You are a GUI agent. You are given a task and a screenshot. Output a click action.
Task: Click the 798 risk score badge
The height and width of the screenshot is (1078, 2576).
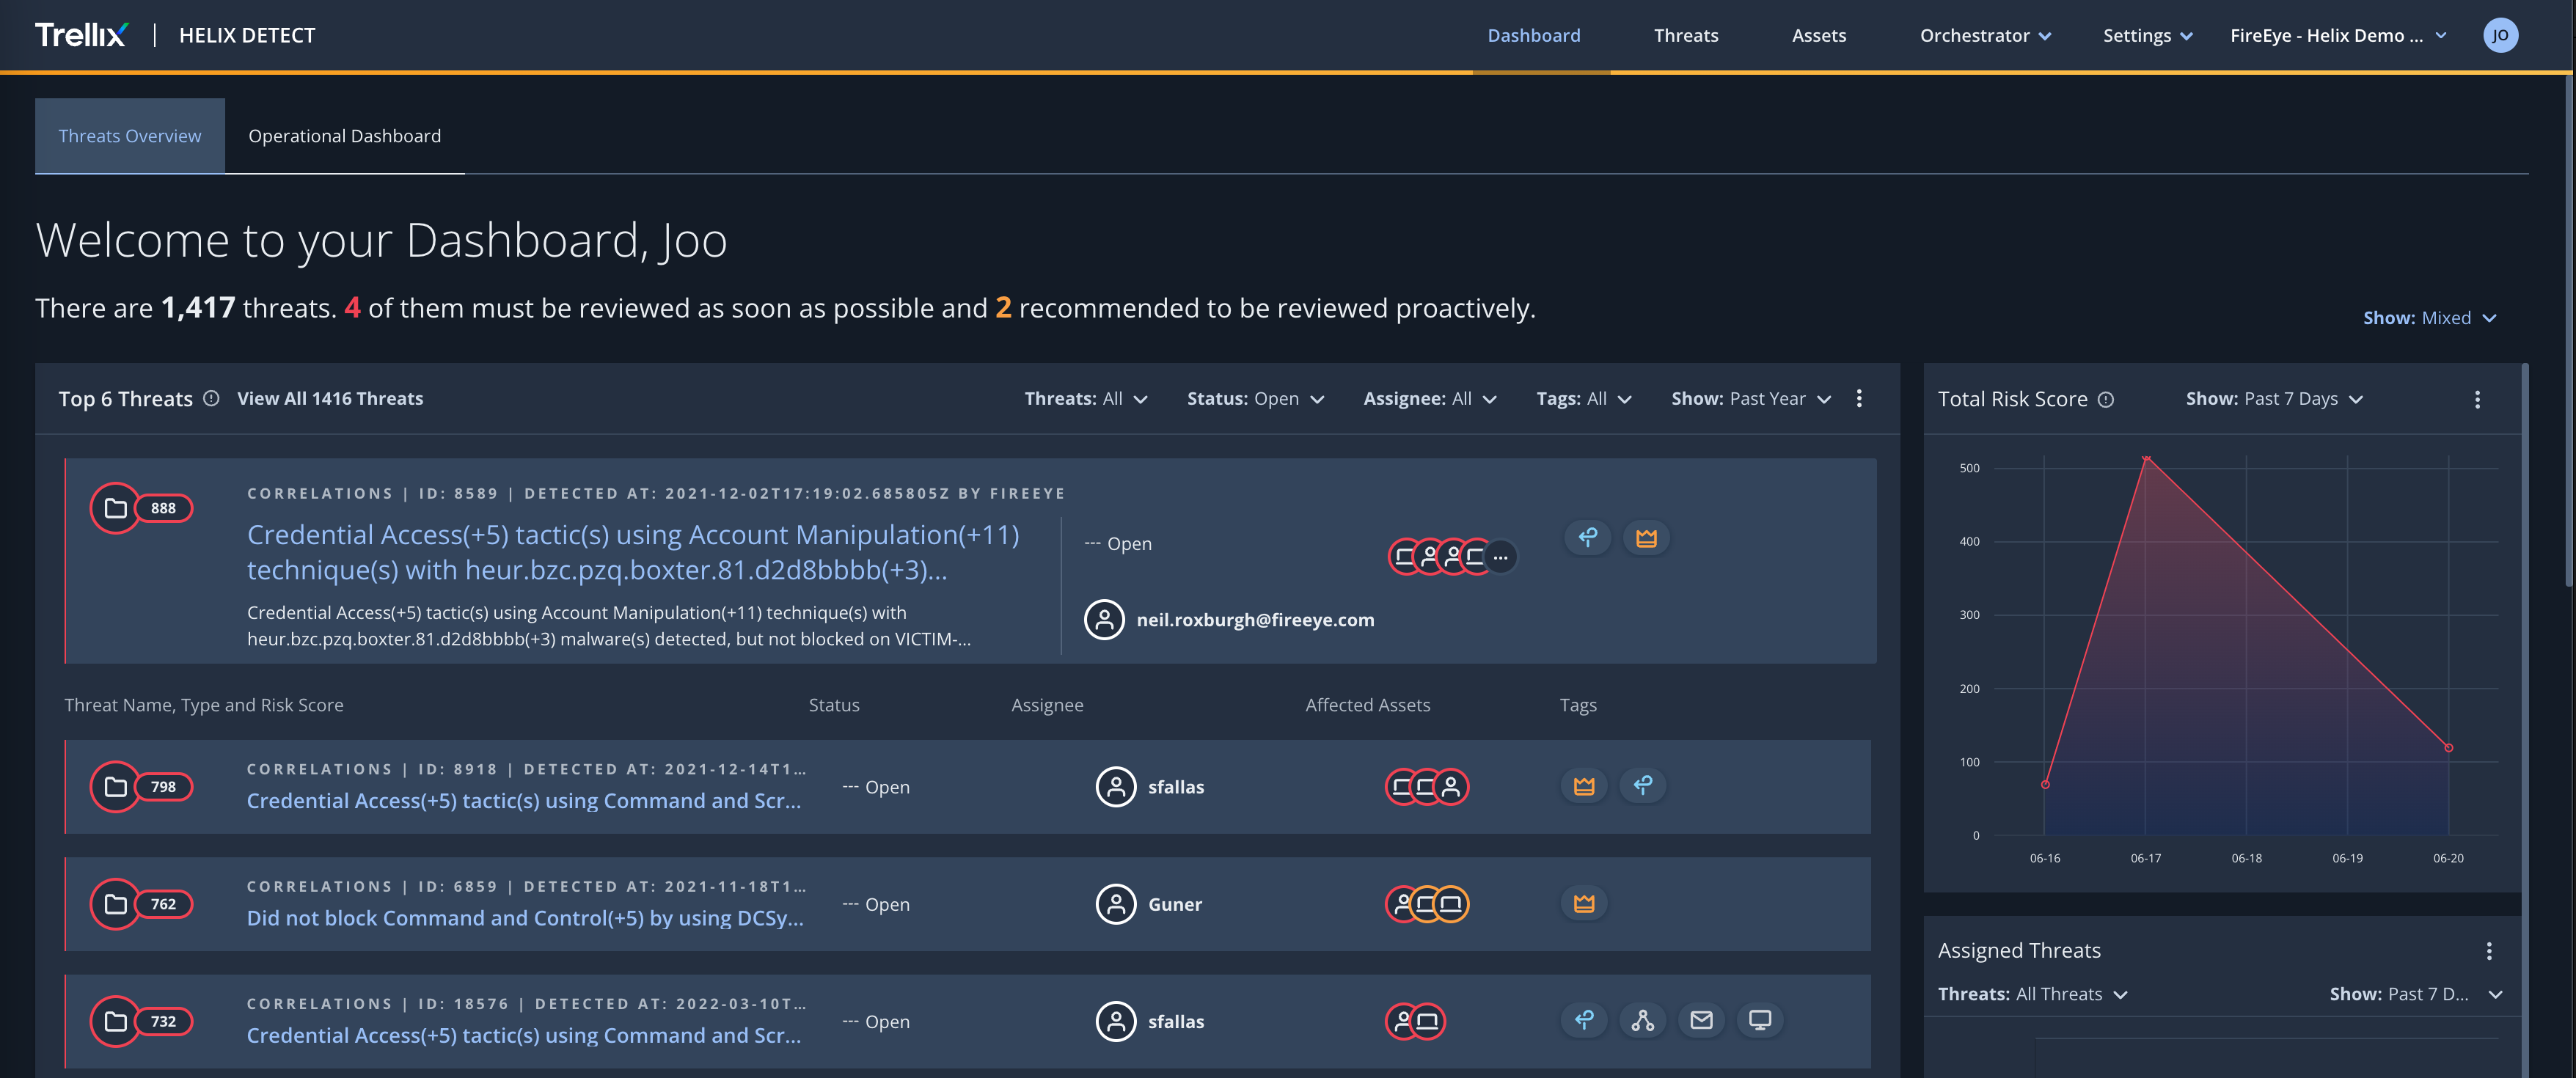pyautogui.click(x=163, y=787)
